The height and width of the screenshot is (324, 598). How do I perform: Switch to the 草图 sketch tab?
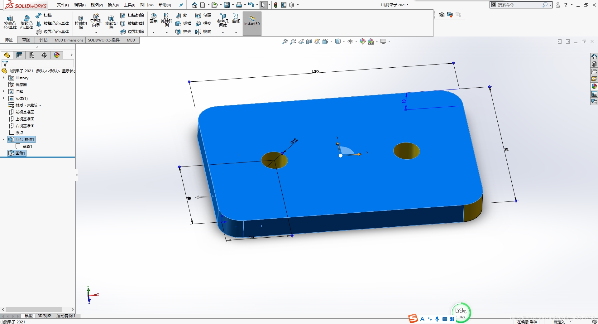[26, 40]
